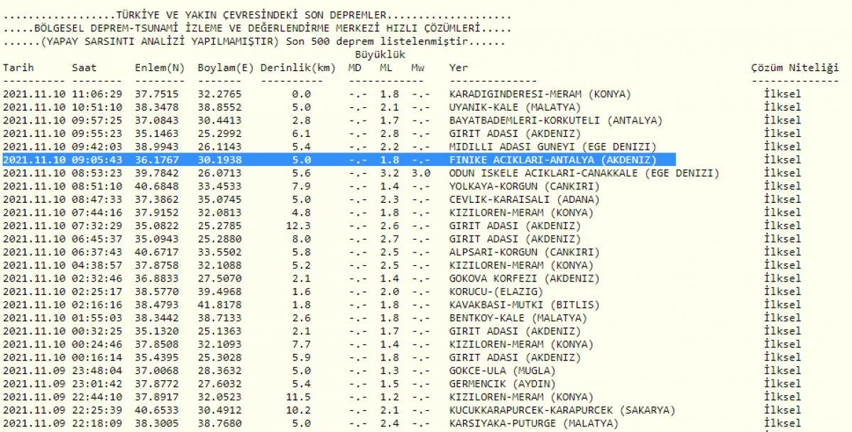The image size is (852, 432).
Task: Click the Boylam(E) column header
Action: click(225, 68)
